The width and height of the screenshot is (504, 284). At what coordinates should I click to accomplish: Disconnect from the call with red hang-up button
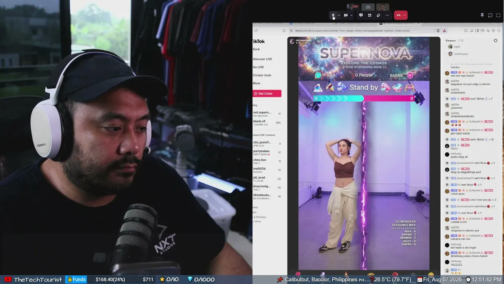point(398,15)
